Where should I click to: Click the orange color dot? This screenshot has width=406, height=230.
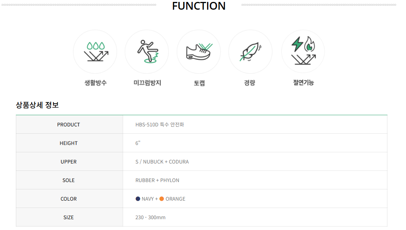tap(161, 199)
